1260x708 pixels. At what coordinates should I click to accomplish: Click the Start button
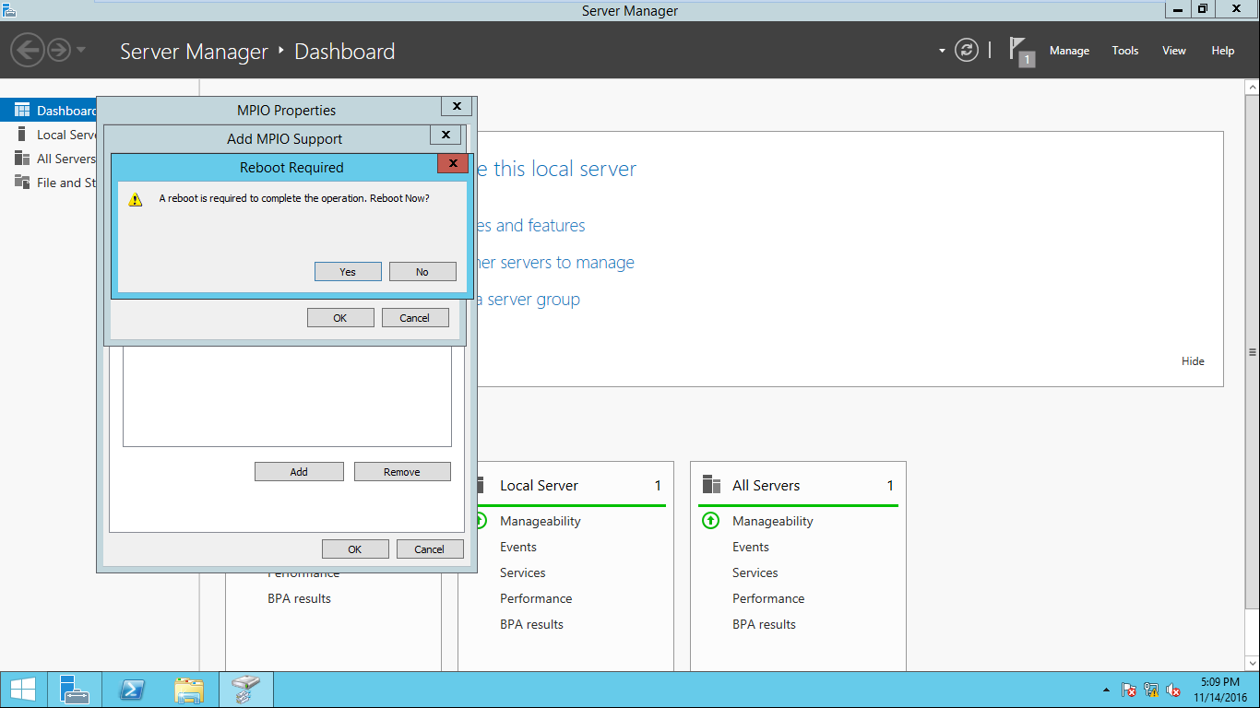[x=22, y=689]
